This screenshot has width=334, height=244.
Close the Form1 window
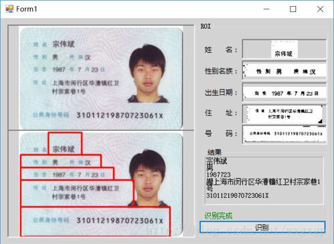click(x=320, y=9)
